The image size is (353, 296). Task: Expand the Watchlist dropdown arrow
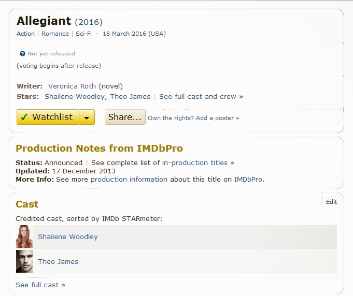click(x=87, y=117)
